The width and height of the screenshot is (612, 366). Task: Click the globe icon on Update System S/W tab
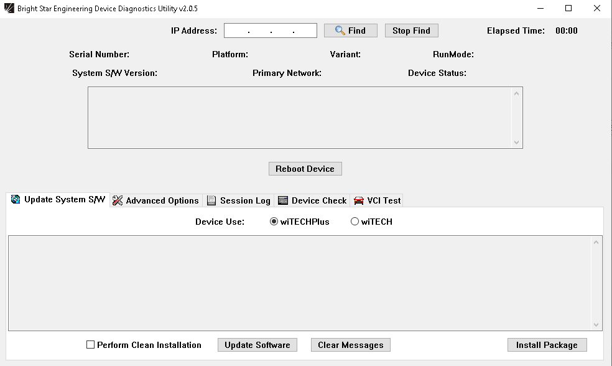tap(16, 200)
